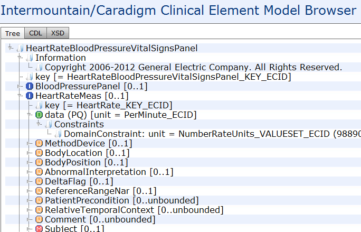Collapse the data (PQ) node
The width and height of the screenshot is (361, 232).
click(29, 115)
